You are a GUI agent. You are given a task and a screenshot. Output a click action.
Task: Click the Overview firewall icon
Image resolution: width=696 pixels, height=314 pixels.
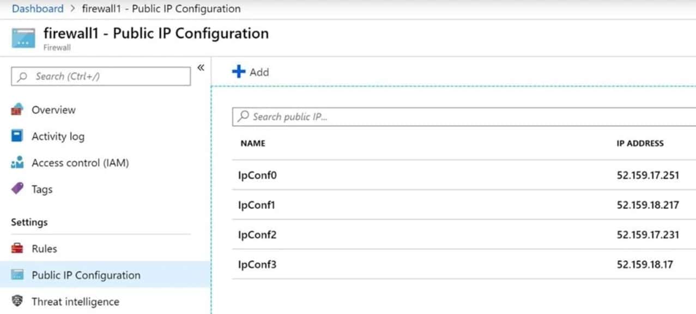coord(17,109)
